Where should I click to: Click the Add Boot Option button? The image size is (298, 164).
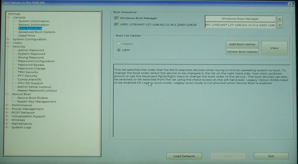[242, 44]
